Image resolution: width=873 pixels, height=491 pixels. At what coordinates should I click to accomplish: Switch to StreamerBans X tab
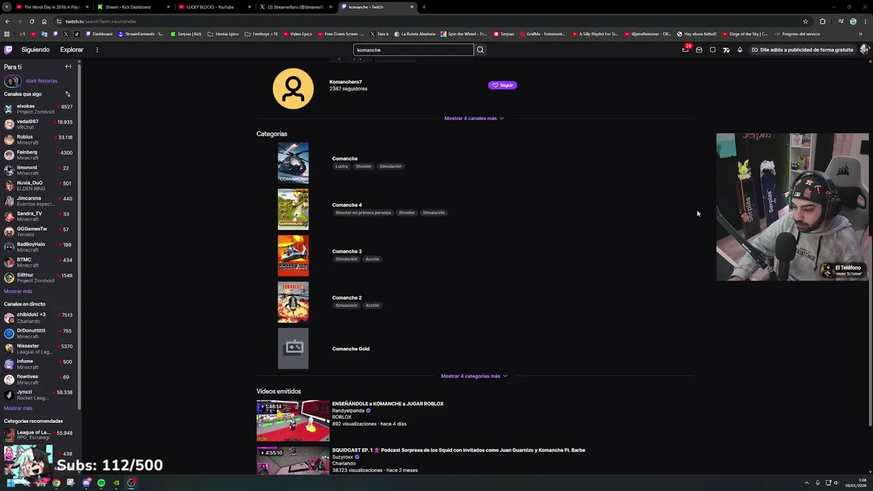295,7
